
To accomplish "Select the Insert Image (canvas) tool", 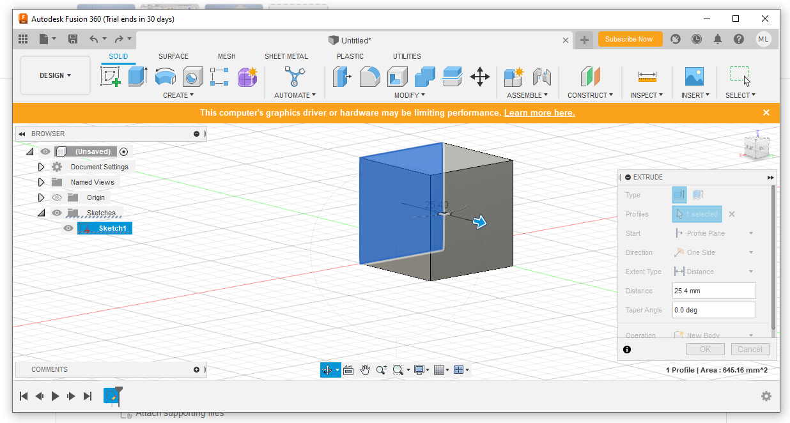I will (694, 77).
